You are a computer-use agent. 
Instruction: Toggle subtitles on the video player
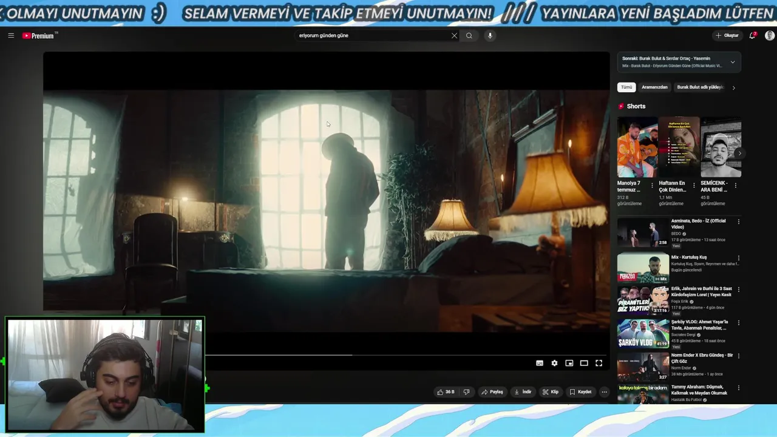pos(540,363)
